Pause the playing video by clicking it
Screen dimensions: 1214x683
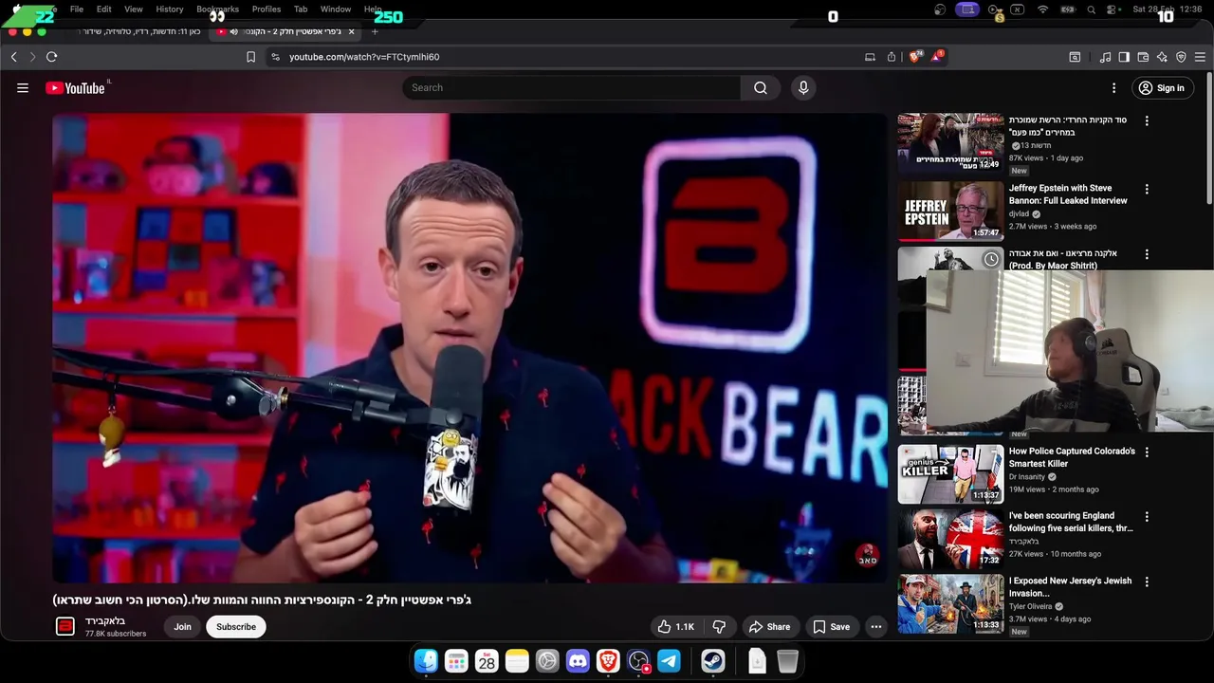coord(469,348)
